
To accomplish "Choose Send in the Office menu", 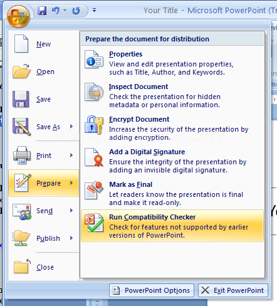I will click(44, 211).
